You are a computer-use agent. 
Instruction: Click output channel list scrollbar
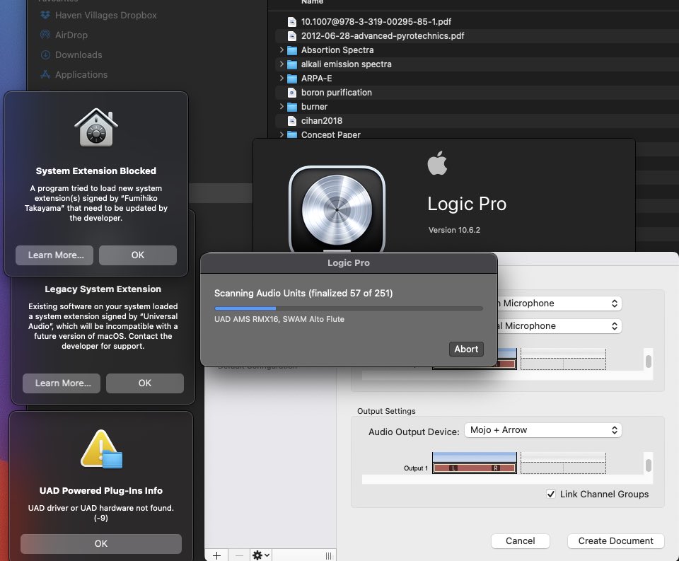pyautogui.click(x=649, y=465)
